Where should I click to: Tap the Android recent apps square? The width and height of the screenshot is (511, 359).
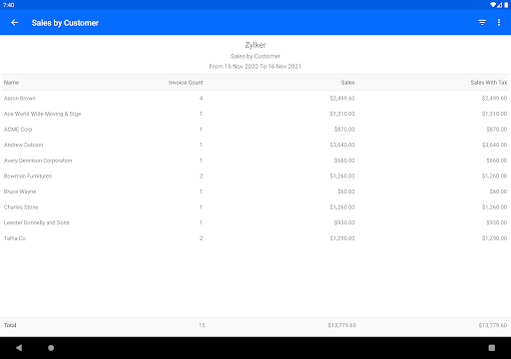[492, 348]
